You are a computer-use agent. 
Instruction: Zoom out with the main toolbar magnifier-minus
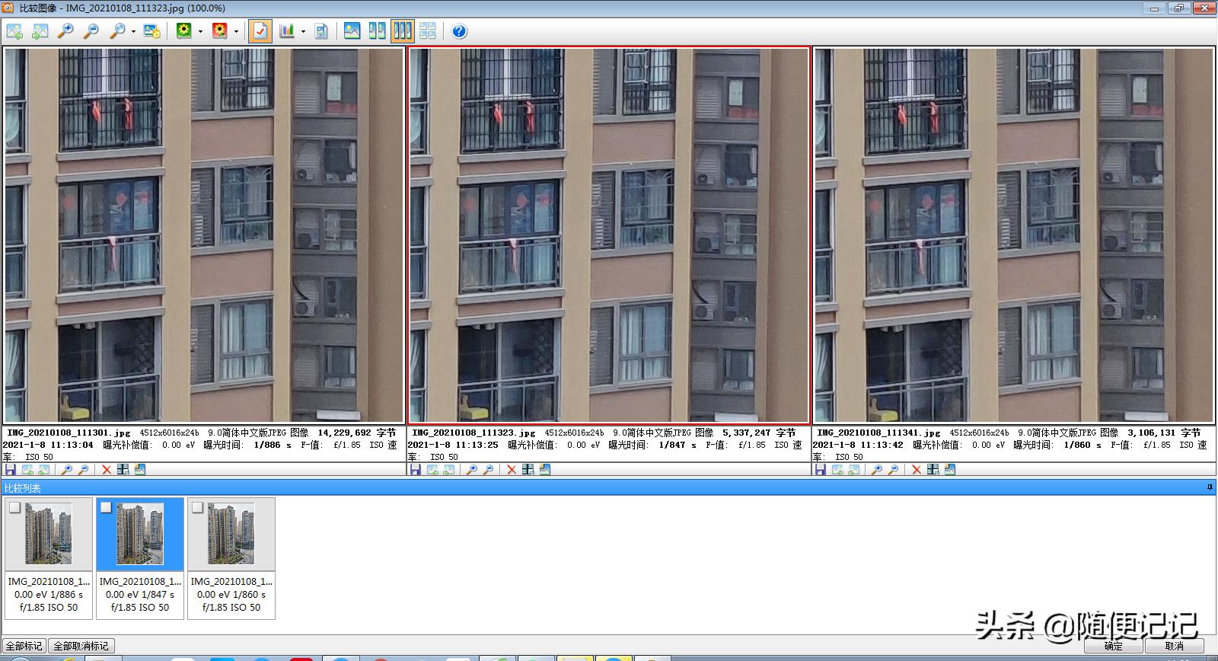pos(91,31)
